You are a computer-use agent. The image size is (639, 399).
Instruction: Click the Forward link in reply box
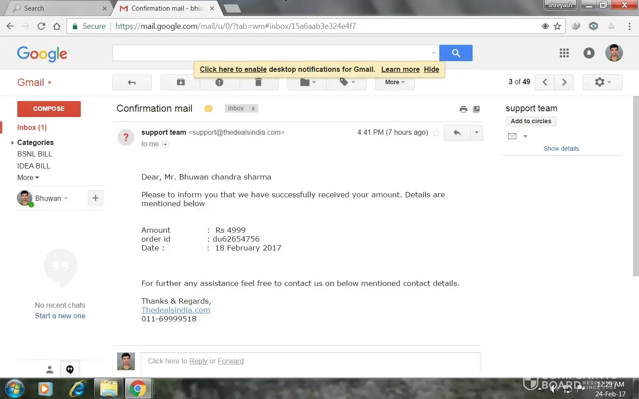pos(231,361)
